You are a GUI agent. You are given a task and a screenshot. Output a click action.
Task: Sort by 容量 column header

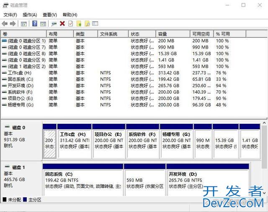173,34
